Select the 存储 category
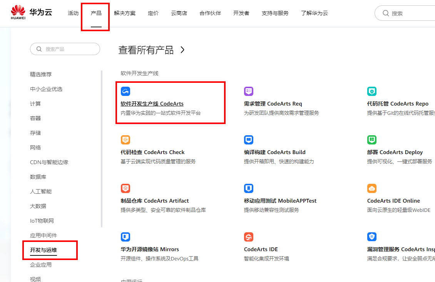The image size is (435, 282). [35, 133]
